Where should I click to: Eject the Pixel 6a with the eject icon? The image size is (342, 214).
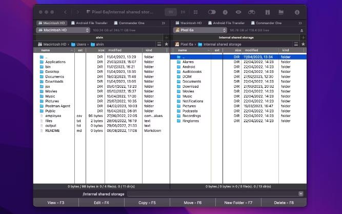click(x=301, y=30)
